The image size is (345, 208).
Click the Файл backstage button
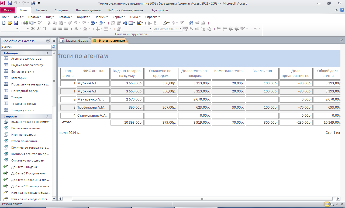click(8, 10)
